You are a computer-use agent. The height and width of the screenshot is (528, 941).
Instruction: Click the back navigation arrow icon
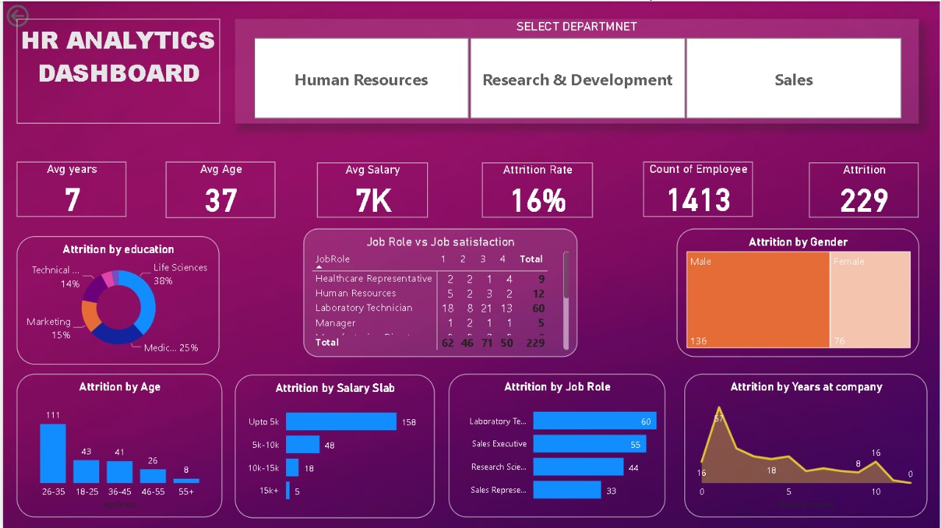click(16, 15)
